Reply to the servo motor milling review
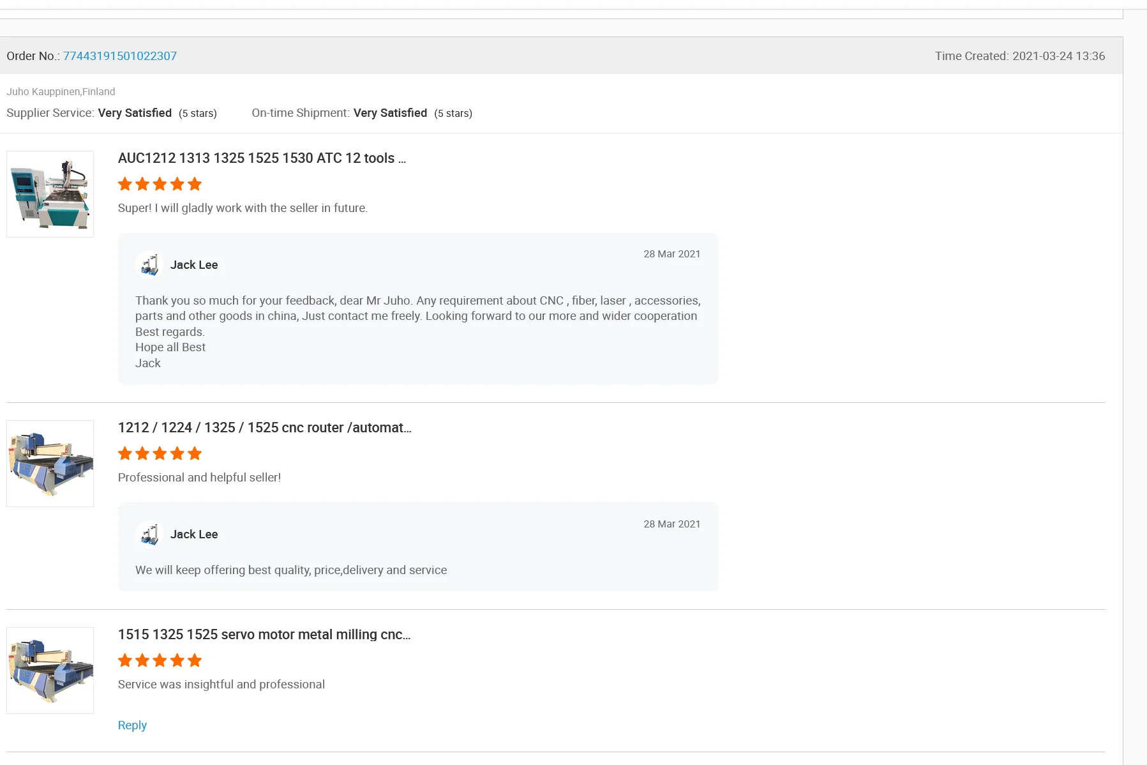Image resolution: width=1147 pixels, height=765 pixels. coord(132,725)
